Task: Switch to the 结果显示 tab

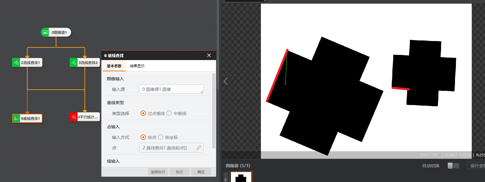Action: (x=137, y=66)
